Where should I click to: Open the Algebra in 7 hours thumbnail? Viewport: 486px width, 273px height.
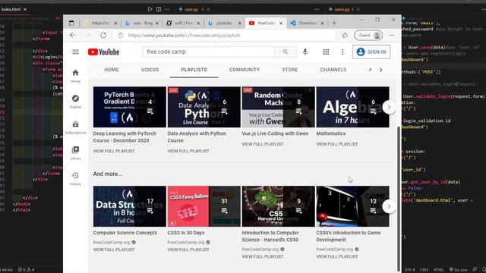352,107
